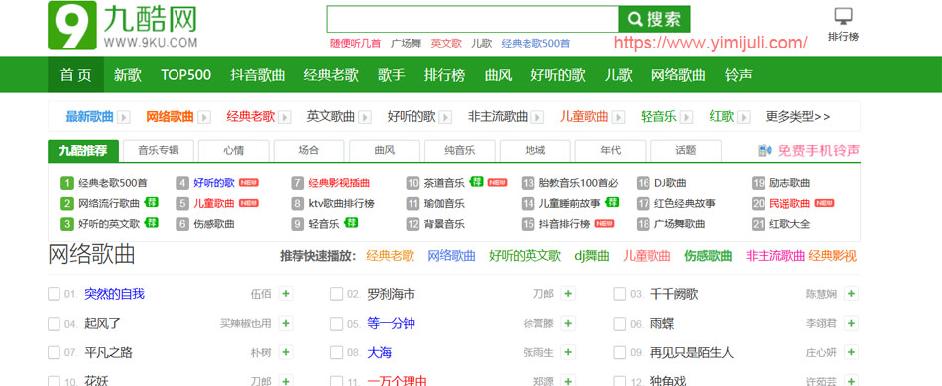Check the box for 罗刹海市

[x=336, y=294]
